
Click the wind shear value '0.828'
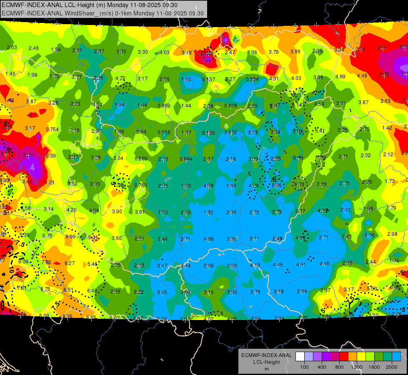pos(230,105)
